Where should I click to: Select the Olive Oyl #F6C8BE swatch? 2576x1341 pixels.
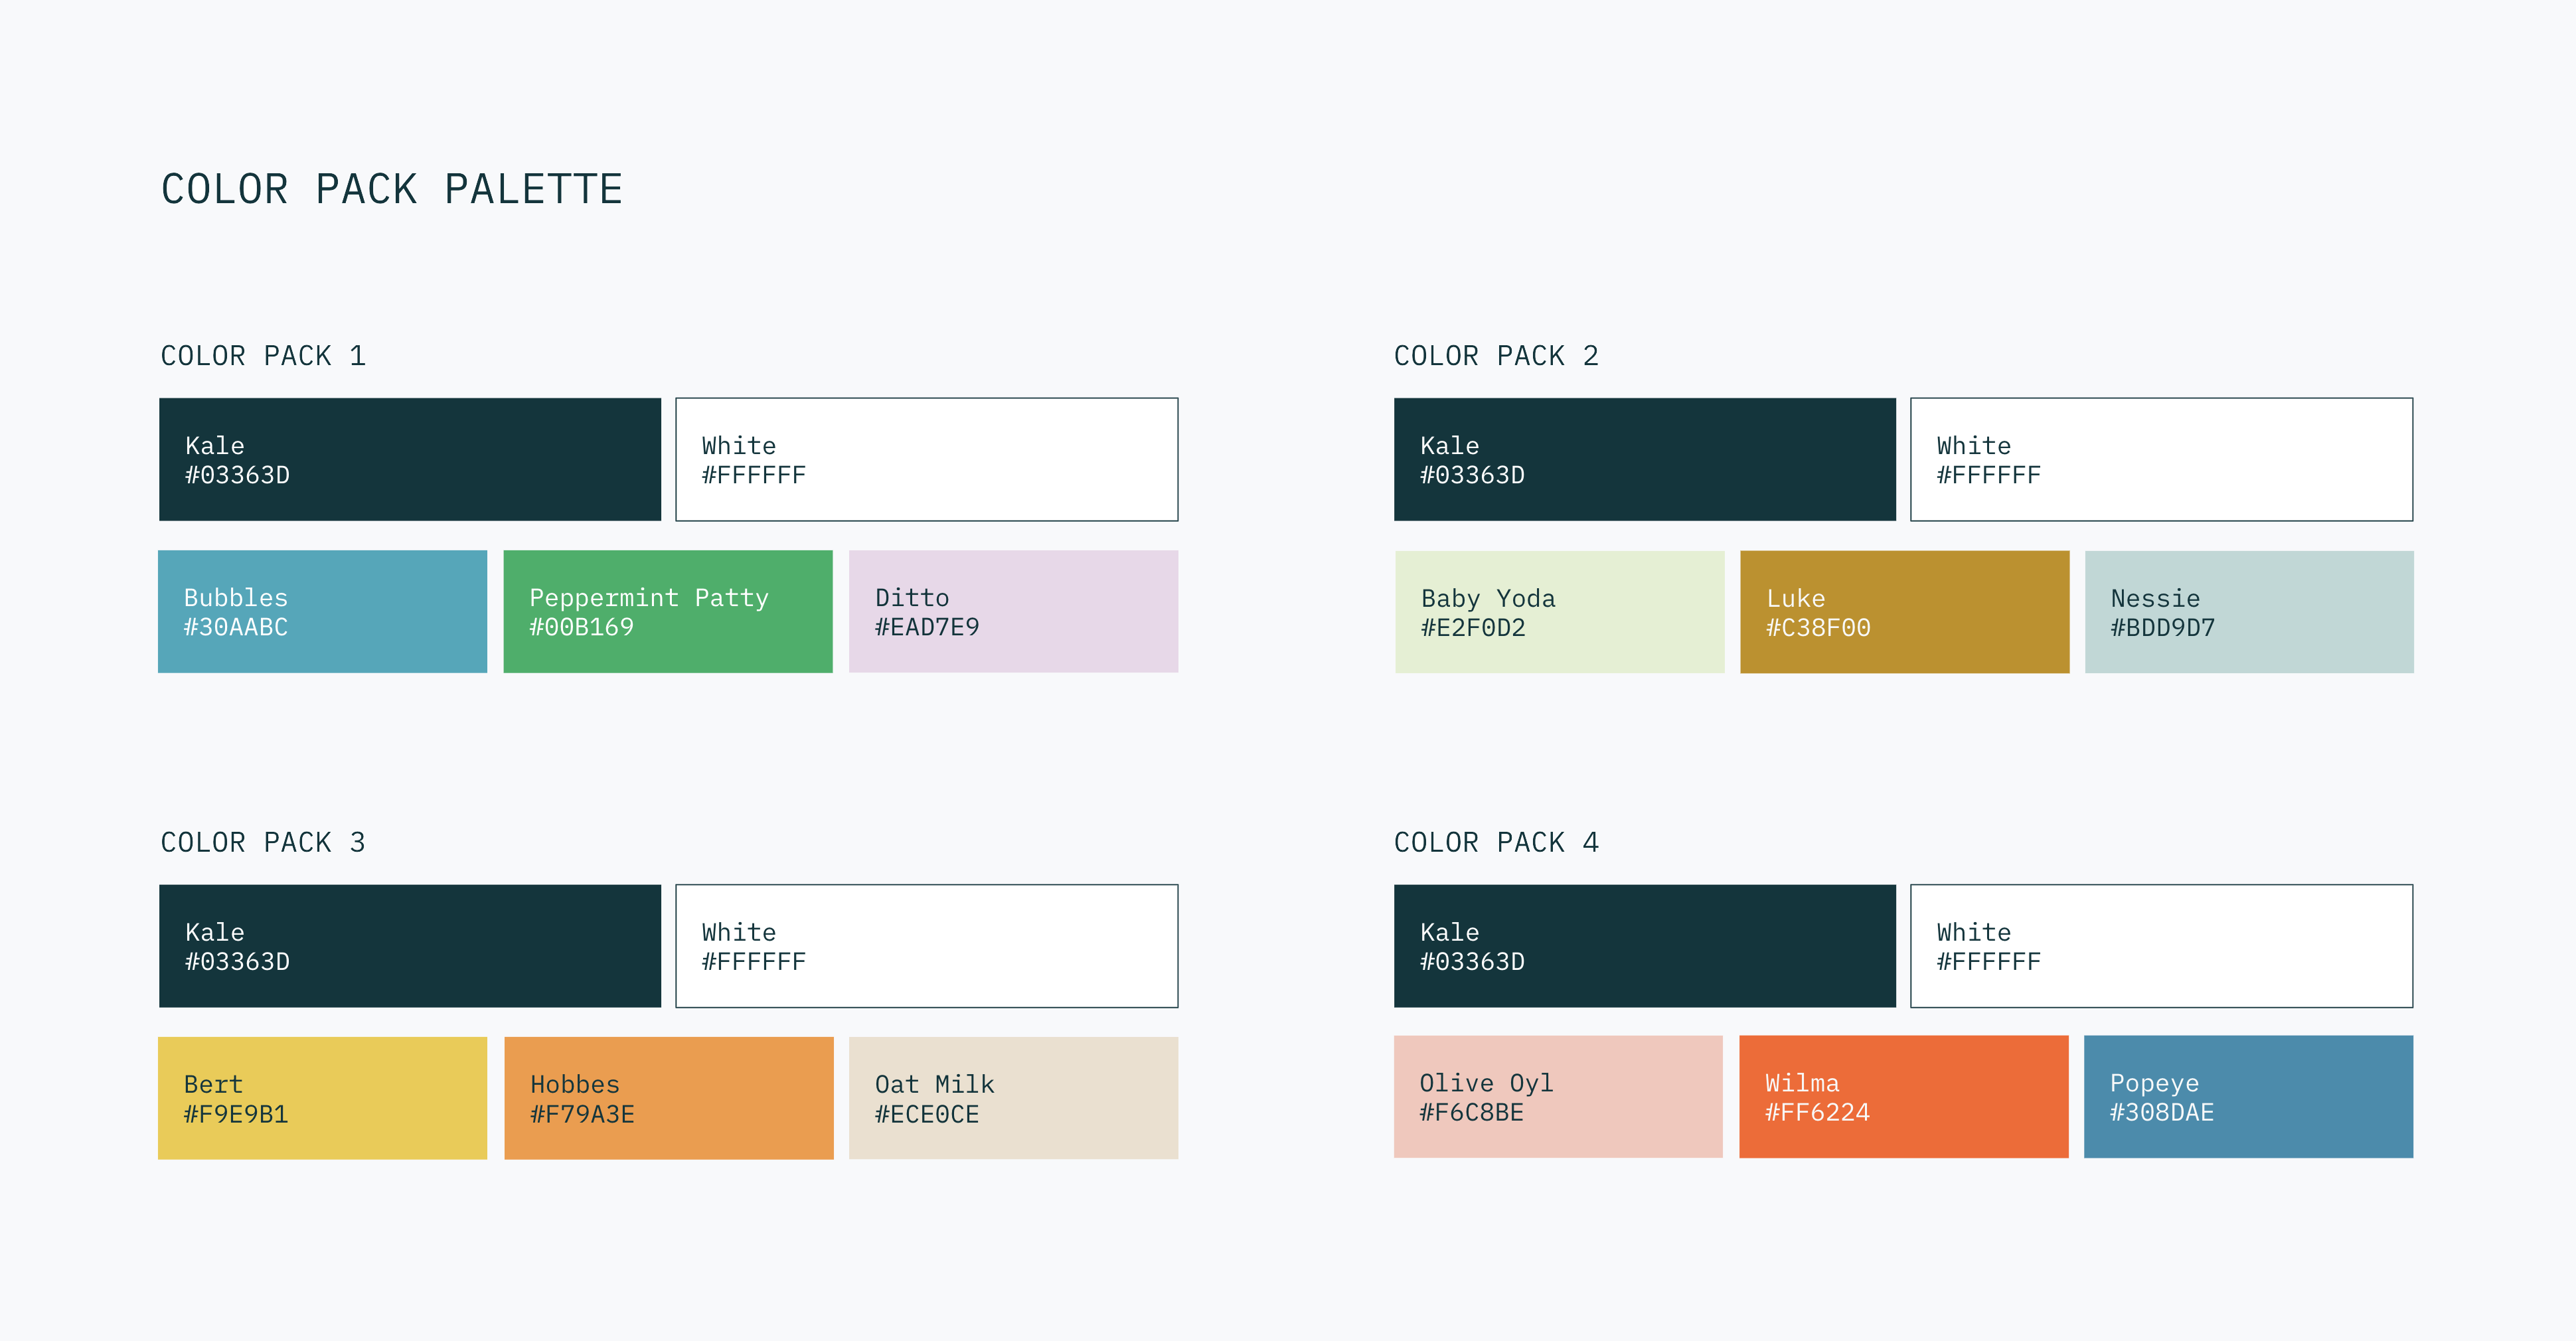pos(1558,1097)
